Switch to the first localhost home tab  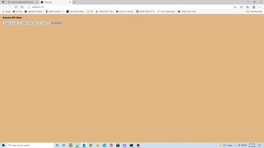click(x=22, y=2)
